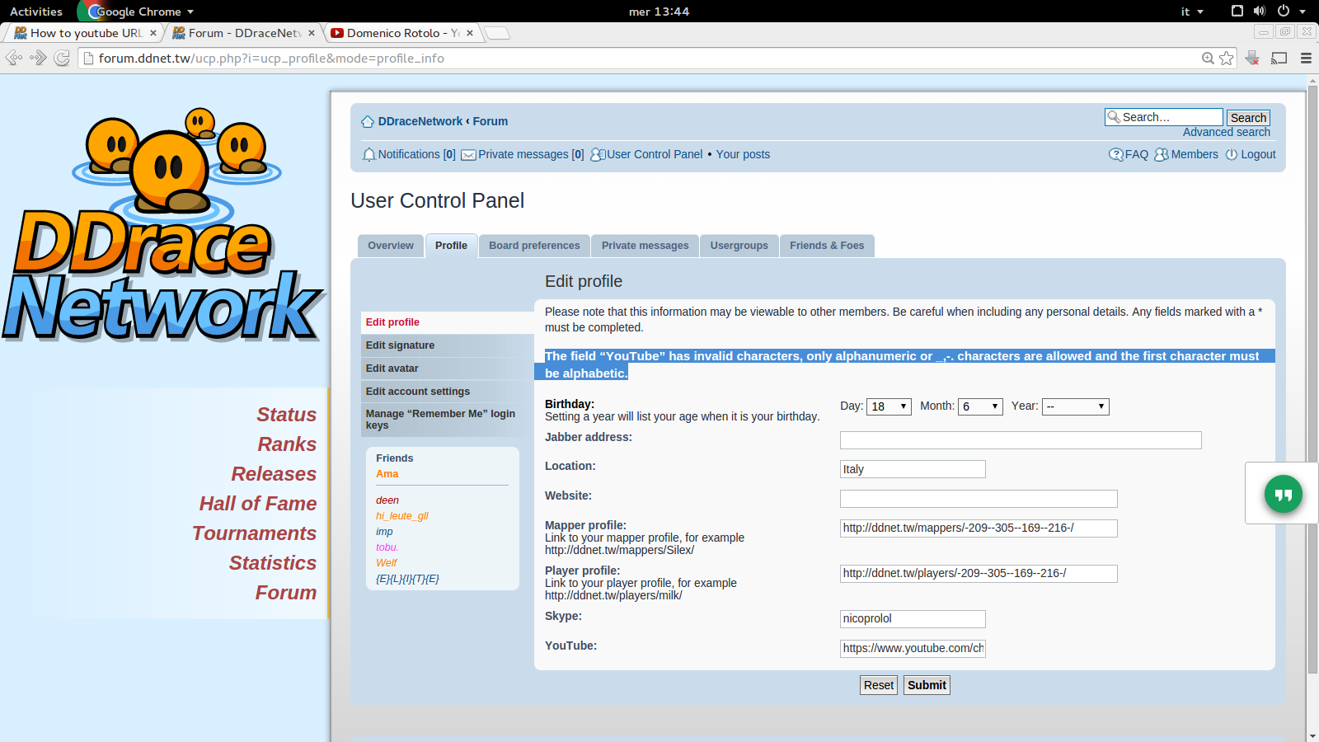Image resolution: width=1319 pixels, height=742 pixels.
Task: Expand the birthday Day dropdown
Action: (x=889, y=406)
